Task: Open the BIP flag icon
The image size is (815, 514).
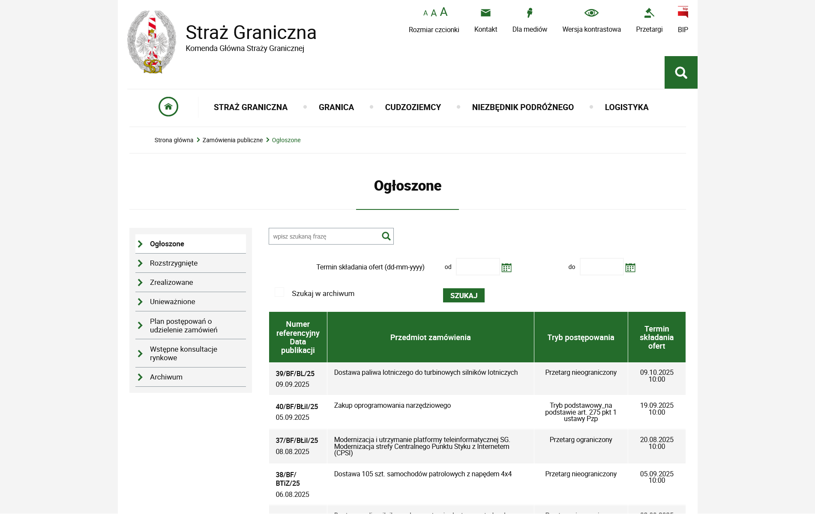Action: tap(683, 12)
